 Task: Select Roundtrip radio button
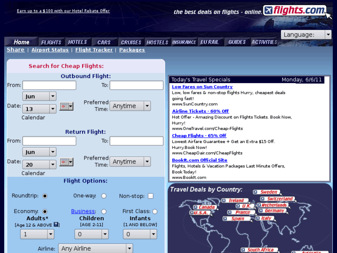point(45,196)
